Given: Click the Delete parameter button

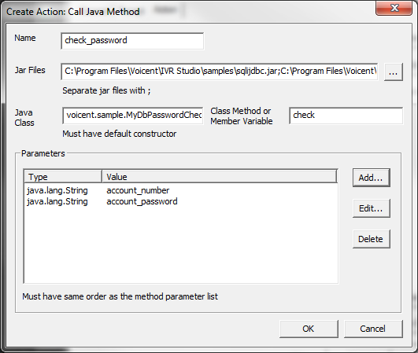Looking at the screenshot, I should pyautogui.click(x=371, y=239).
